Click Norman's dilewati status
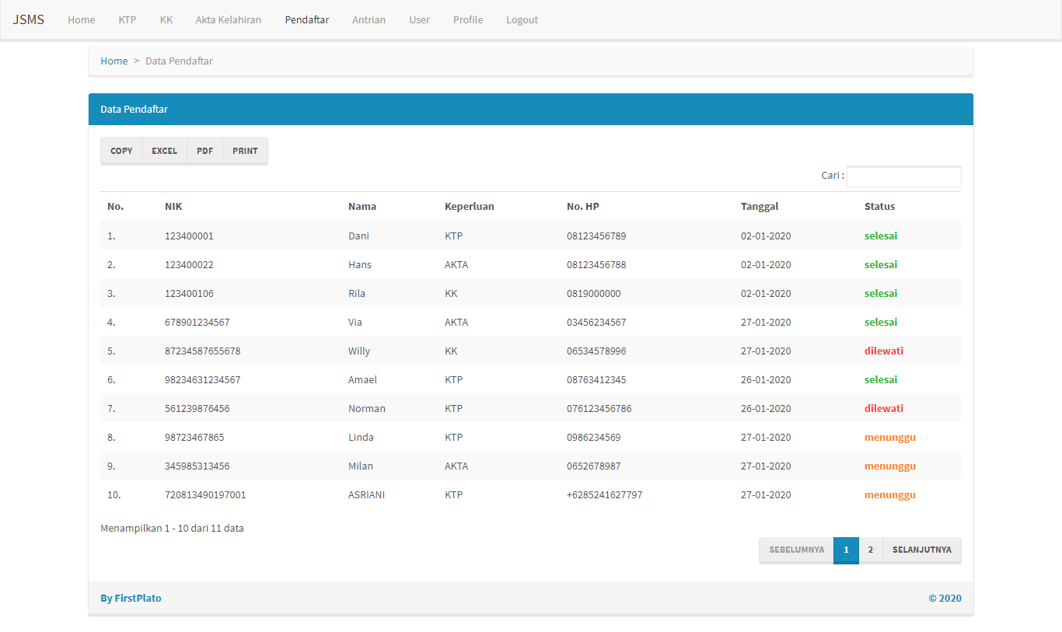The width and height of the screenshot is (1062, 632). 884,408
